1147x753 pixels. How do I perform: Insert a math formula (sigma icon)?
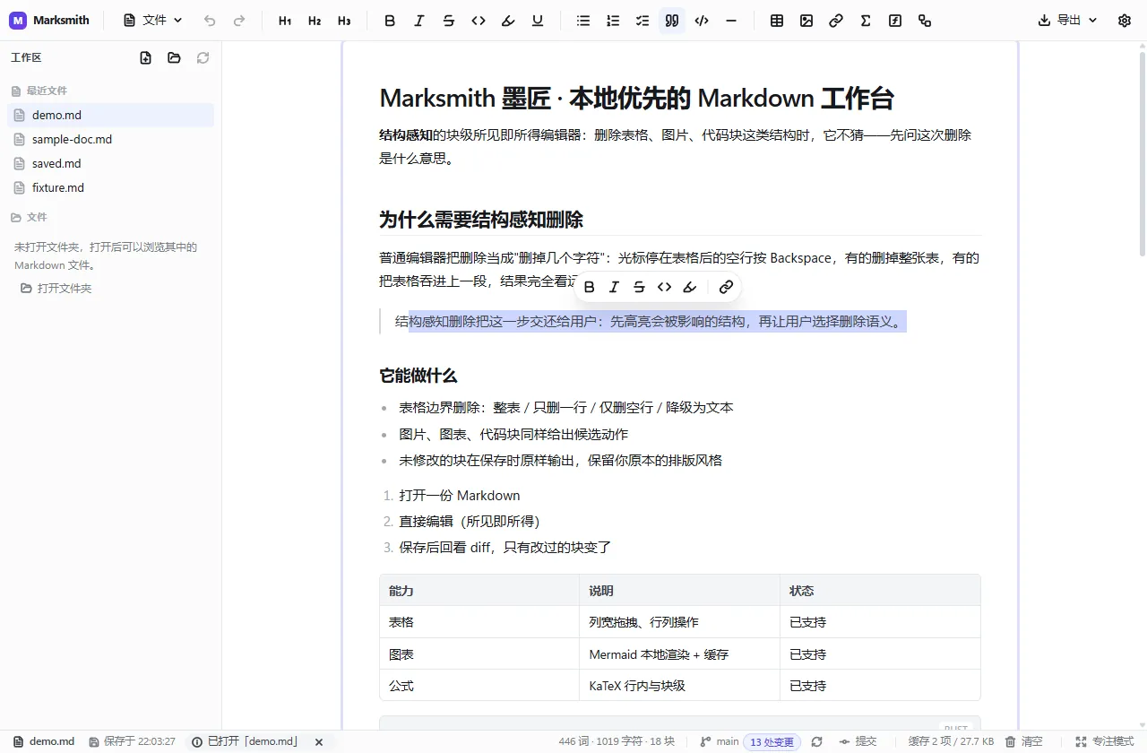pyautogui.click(x=866, y=21)
